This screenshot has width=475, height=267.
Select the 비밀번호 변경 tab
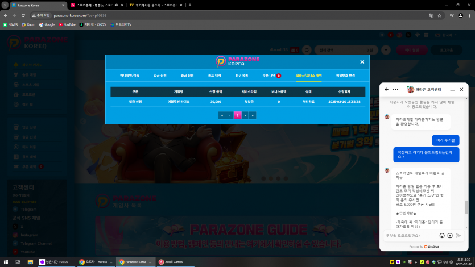click(x=345, y=76)
